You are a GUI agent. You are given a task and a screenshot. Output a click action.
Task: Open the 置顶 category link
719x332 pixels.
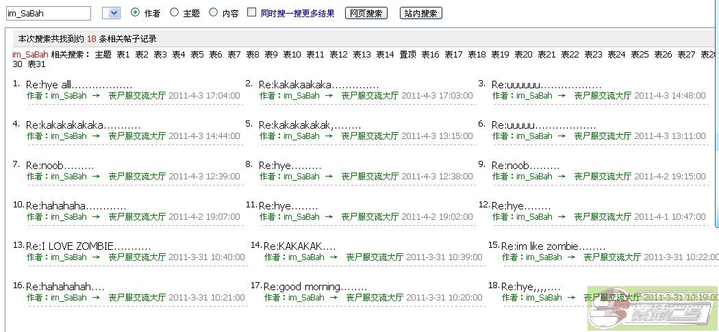coord(407,55)
